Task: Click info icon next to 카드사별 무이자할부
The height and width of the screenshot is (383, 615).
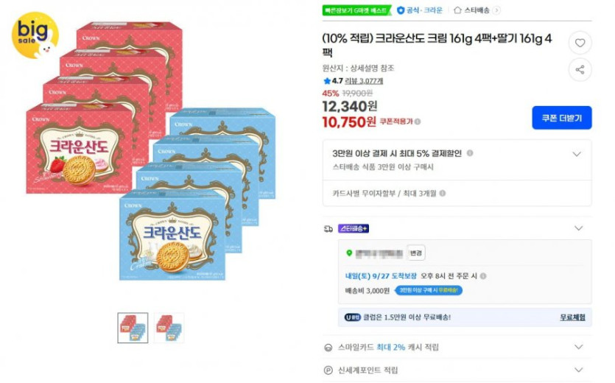Action: pos(443,194)
